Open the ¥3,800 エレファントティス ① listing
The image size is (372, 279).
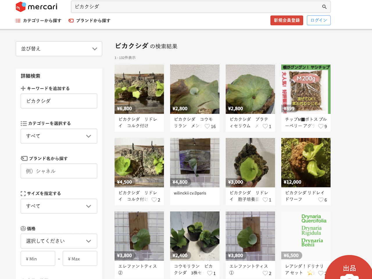pos(250,245)
